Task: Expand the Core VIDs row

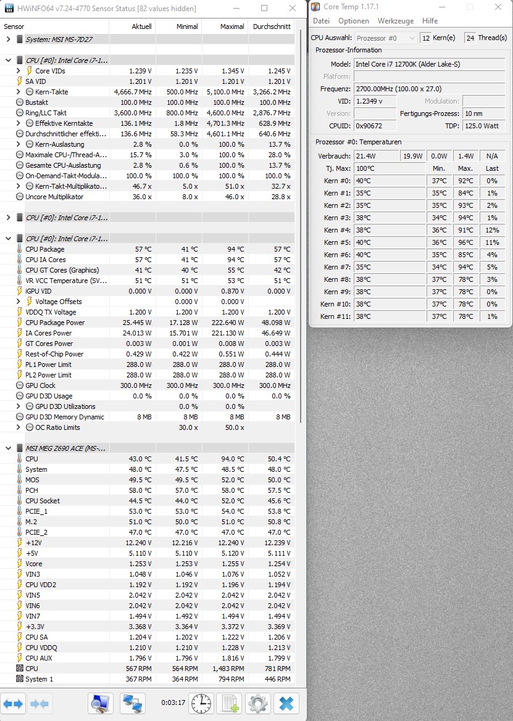Action: (x=19, y=70)
